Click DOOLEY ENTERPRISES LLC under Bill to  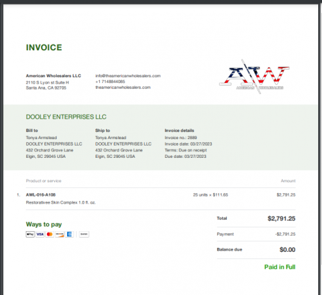point(54,144)
